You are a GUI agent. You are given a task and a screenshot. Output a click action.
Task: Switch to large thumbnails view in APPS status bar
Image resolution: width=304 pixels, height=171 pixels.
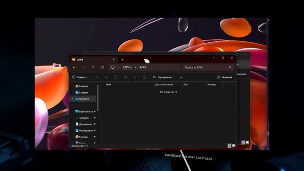pyautogui.click(x=234, y=146)
